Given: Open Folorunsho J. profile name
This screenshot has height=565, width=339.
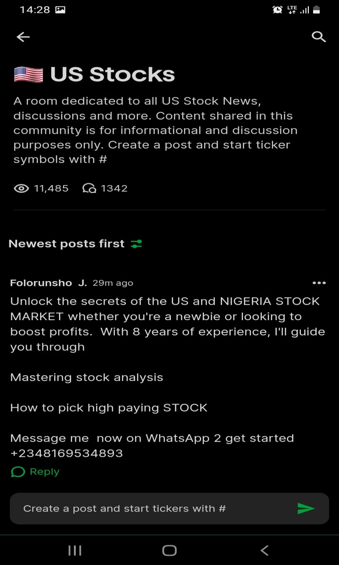Looking at the screenshot, I should pyautogui.click(x=48, y=283).
